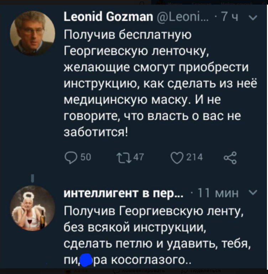Open the share icon under the tweet

point(230,158)
